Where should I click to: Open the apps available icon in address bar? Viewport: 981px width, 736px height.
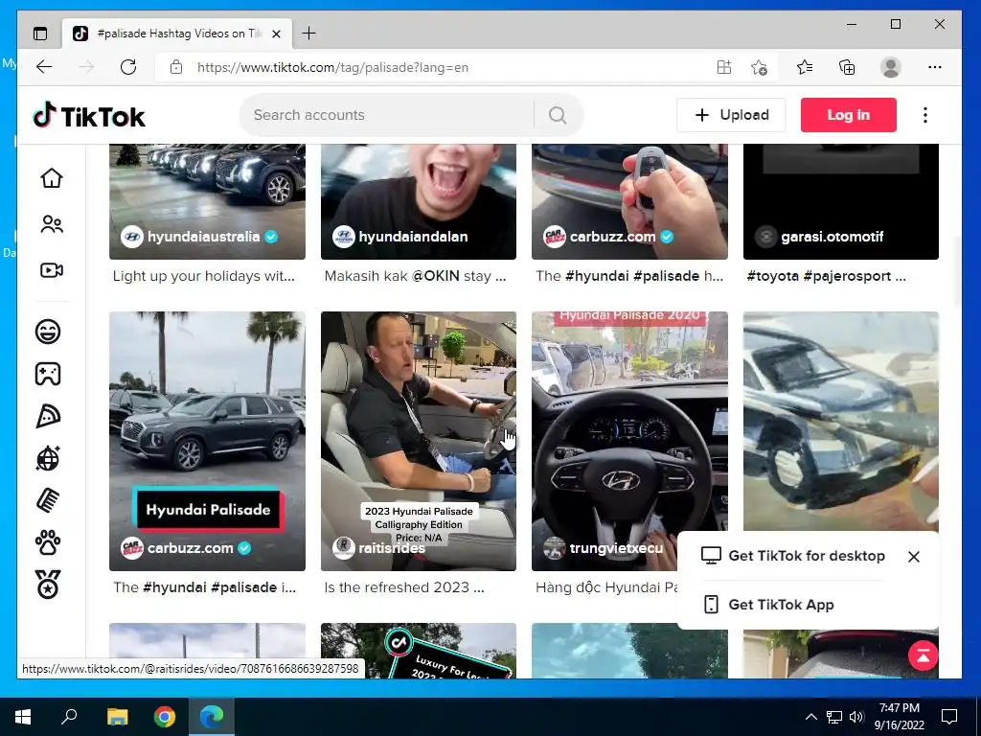point(724,67)
